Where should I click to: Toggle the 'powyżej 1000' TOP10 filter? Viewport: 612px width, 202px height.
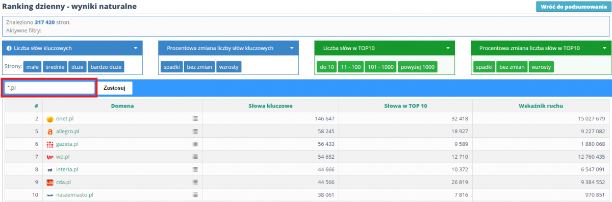[x=418, y=67]
